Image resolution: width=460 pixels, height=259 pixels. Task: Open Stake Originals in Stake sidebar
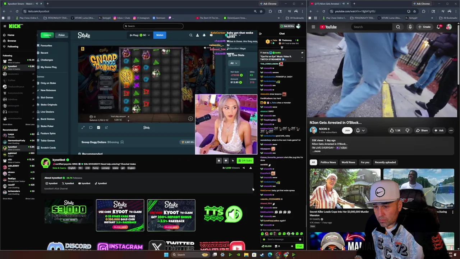point(49,105)
